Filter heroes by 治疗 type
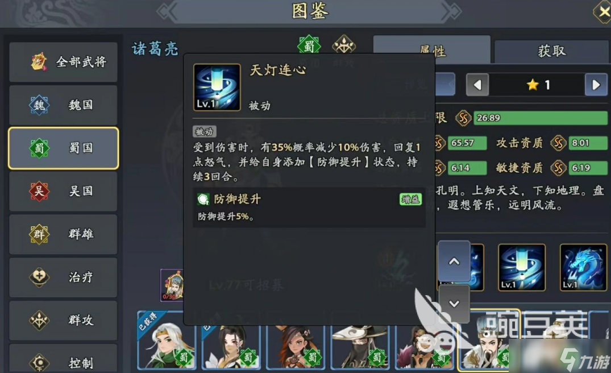This screenshot has height=373, width=611. pyautogui.click(x=63, y=277)
